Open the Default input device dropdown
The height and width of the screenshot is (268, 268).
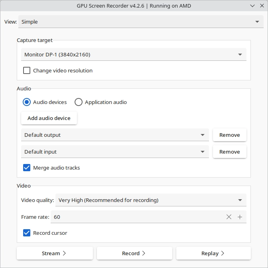click(x=115, y=152)
